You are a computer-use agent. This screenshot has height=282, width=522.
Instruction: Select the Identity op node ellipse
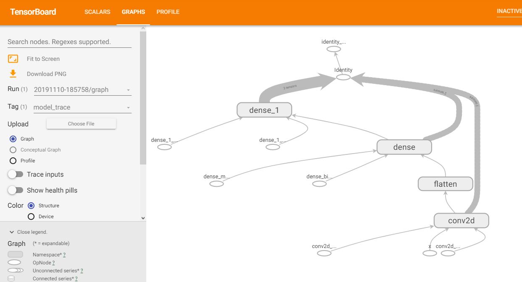[343, 77]
